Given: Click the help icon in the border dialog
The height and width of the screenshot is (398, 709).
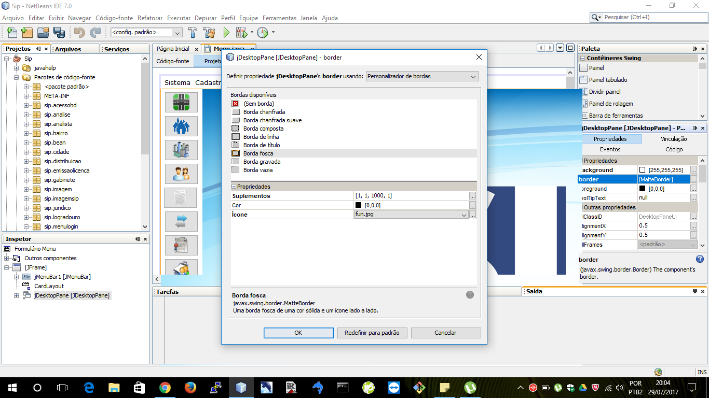Looking at the screenshot, I should point(470,294).
